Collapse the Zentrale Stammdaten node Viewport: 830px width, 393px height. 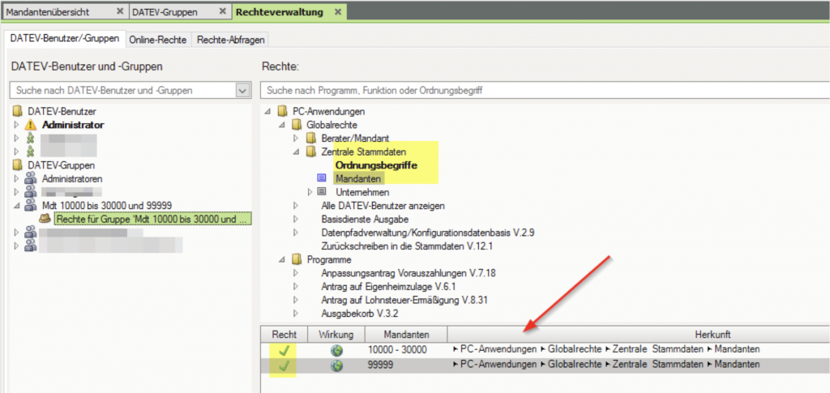point(296,152)
